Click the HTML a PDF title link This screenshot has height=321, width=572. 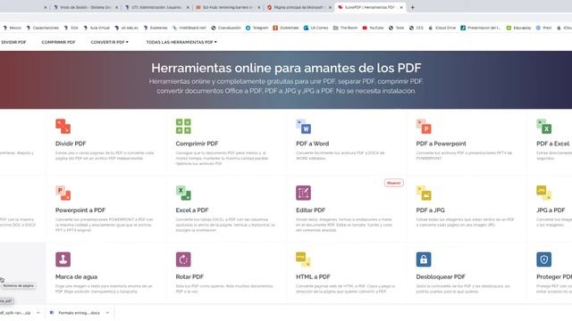pos(313,277)
